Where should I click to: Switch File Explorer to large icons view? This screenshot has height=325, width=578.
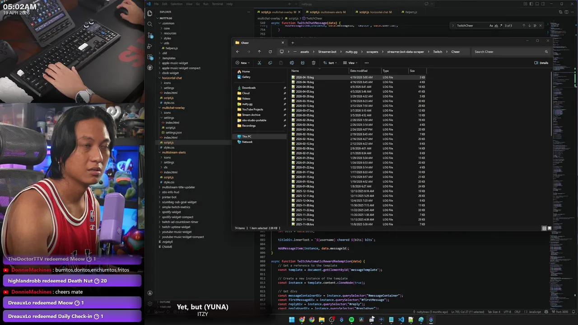coord(550,228)
